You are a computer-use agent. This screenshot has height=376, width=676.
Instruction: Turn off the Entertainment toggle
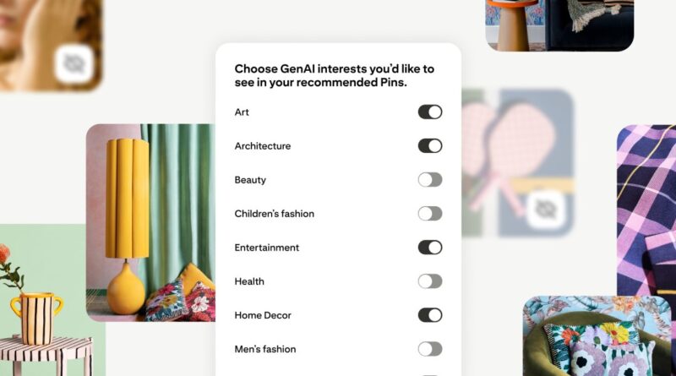(x=430, y=248)
